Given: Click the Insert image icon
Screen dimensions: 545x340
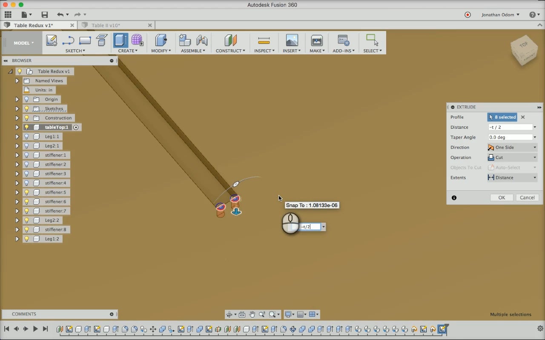Looking at the screenshot, I should click(x=292, y=40).
